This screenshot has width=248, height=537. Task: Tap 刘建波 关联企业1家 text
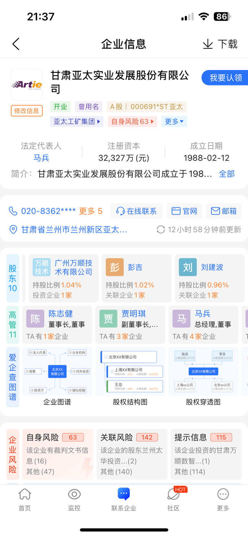[199, 295]
